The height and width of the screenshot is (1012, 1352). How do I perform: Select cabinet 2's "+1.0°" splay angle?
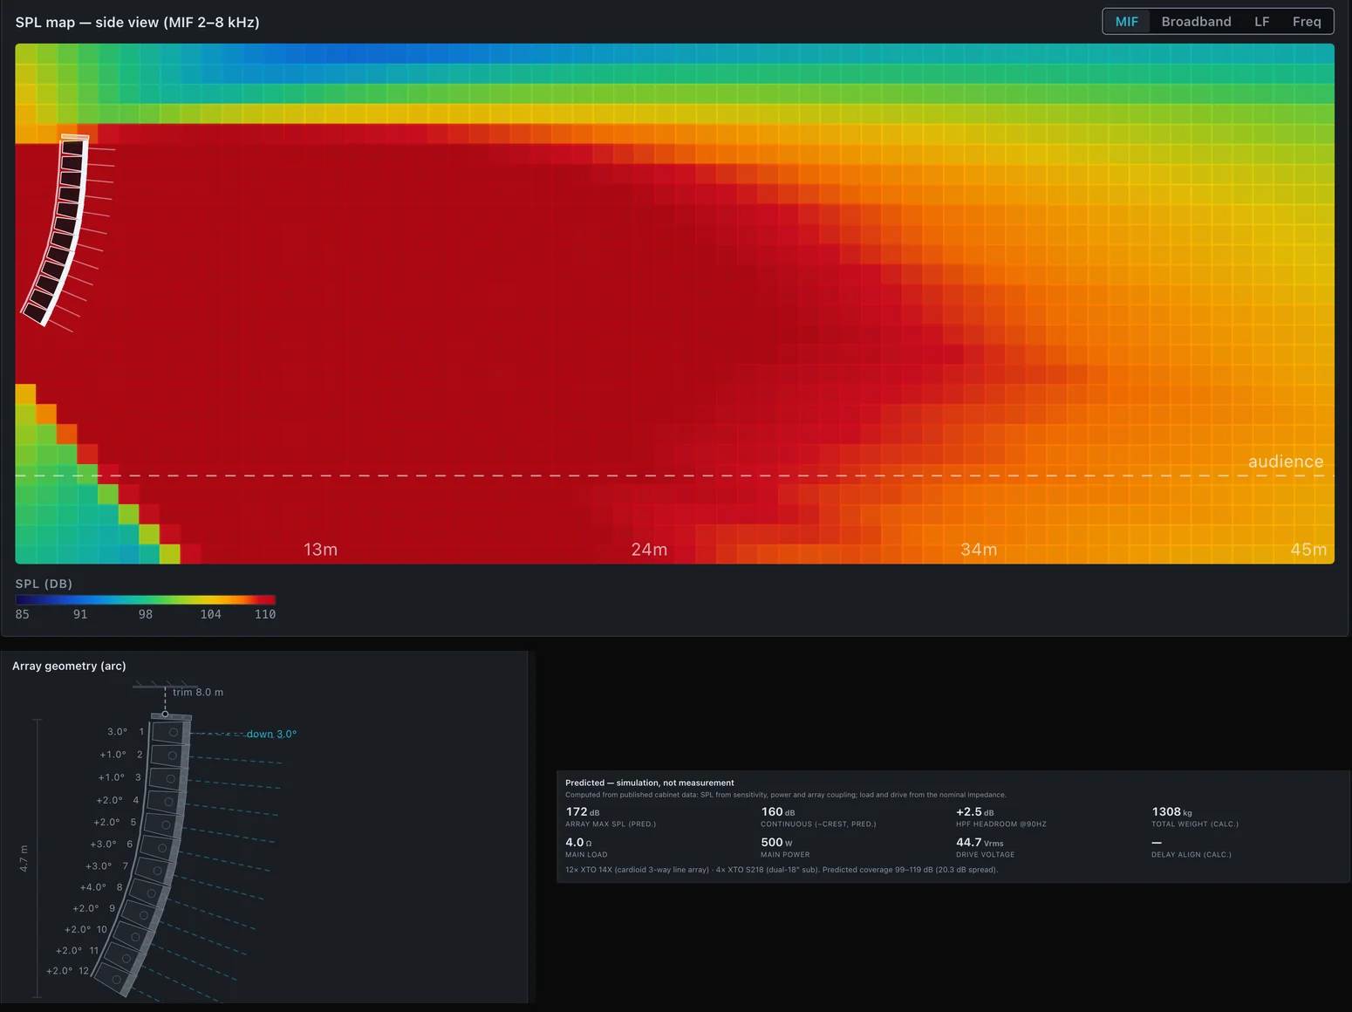coord(113,755)
